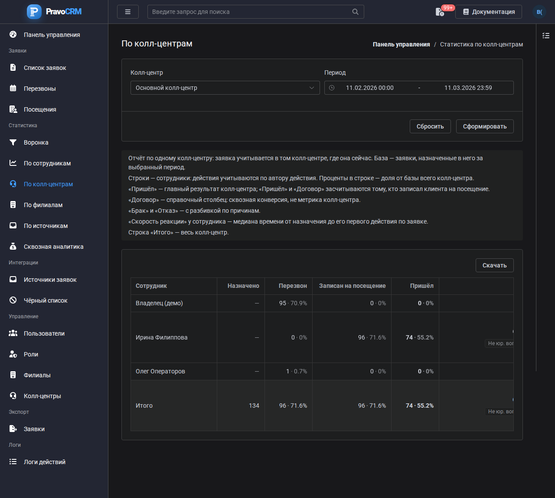Click the Записан на посещение column header

coord(352,286)
